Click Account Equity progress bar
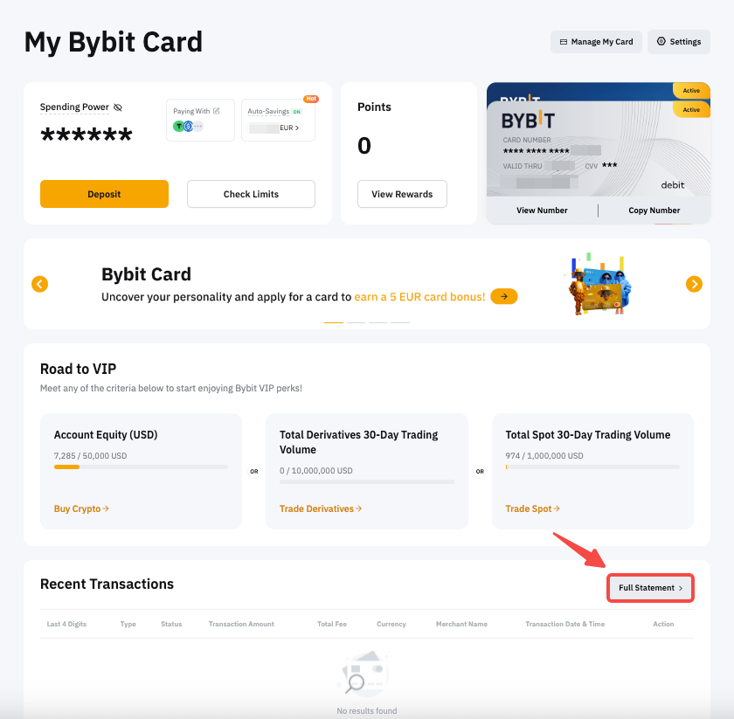This screenshot has height=719, width=734. tap(141, 467)
